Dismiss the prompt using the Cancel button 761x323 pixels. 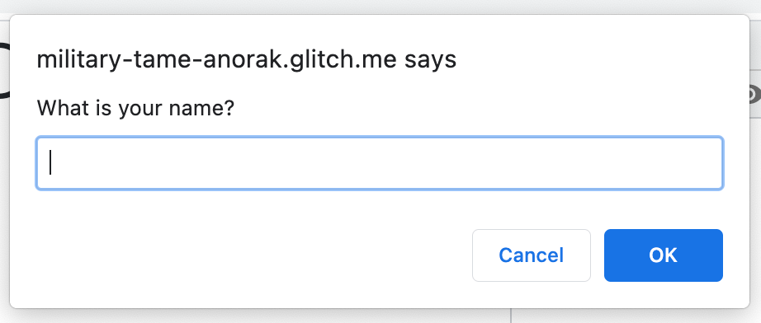[x=531, y=255]
